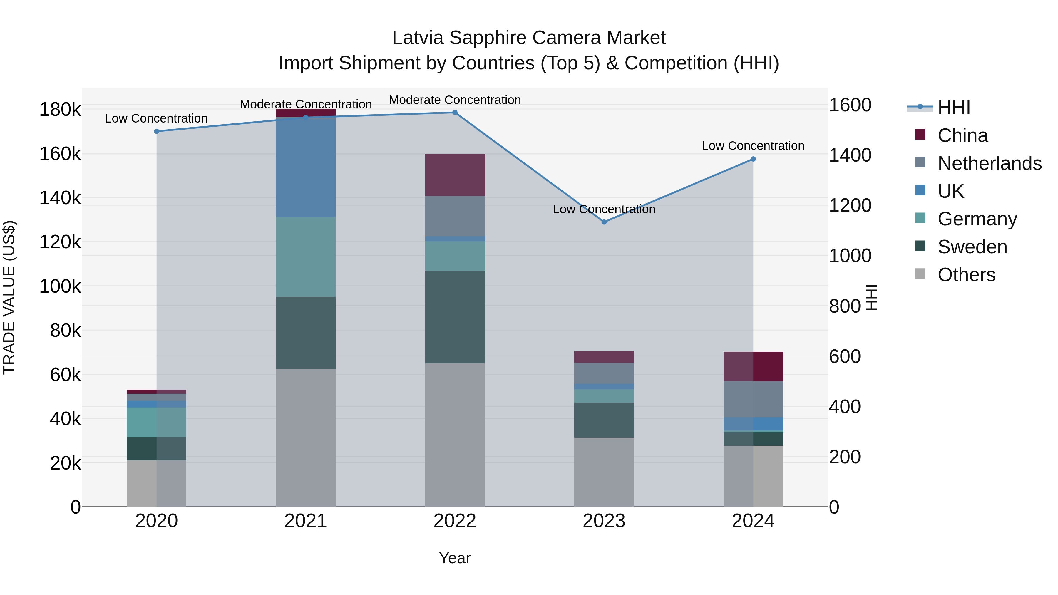Select the Others segment of the 2023 bar
The height and width of the screenshot is (595, 1058).
pyautogui.click(x=604, y=472)
